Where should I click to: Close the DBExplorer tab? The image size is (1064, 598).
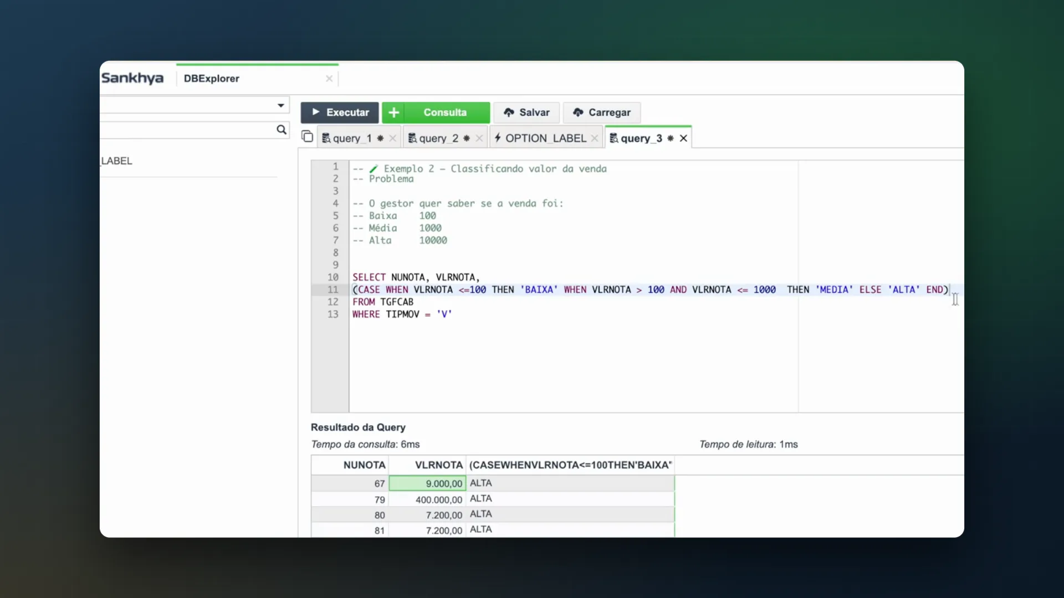329,79
